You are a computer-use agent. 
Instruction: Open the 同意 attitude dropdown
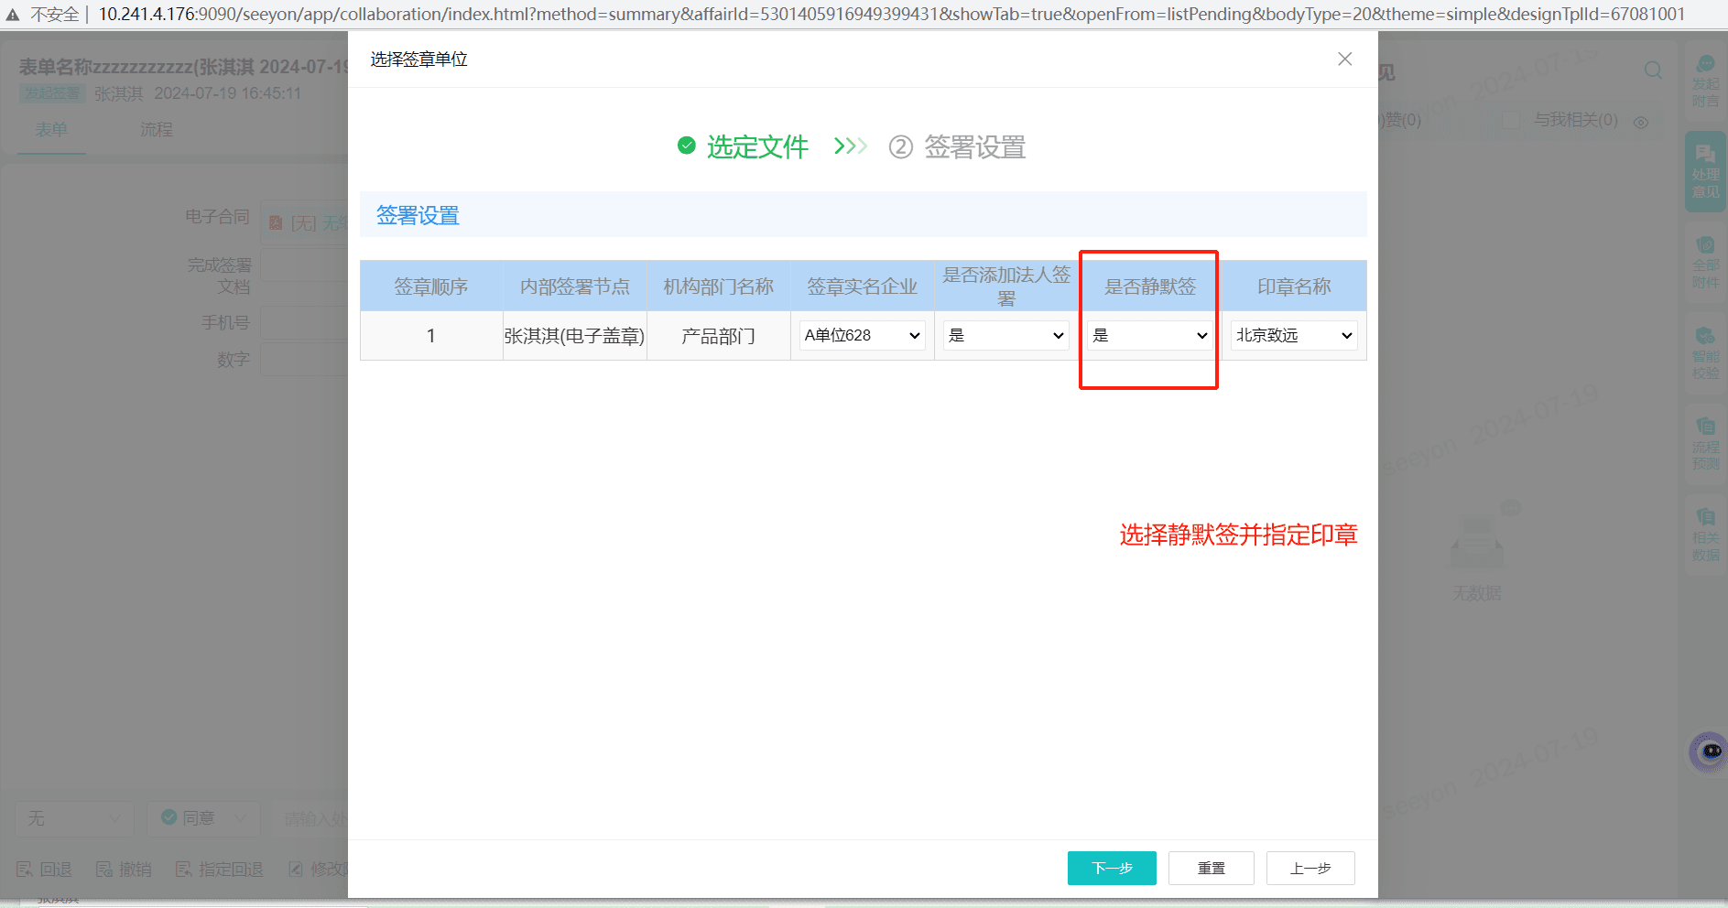coord(203,818)
